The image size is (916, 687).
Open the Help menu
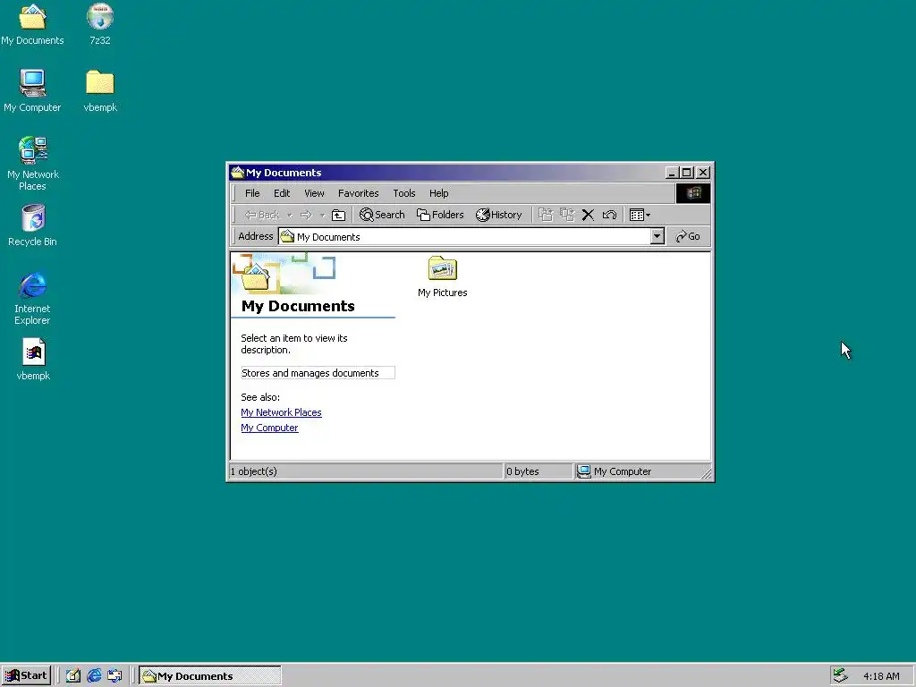[x=438, y=193]
